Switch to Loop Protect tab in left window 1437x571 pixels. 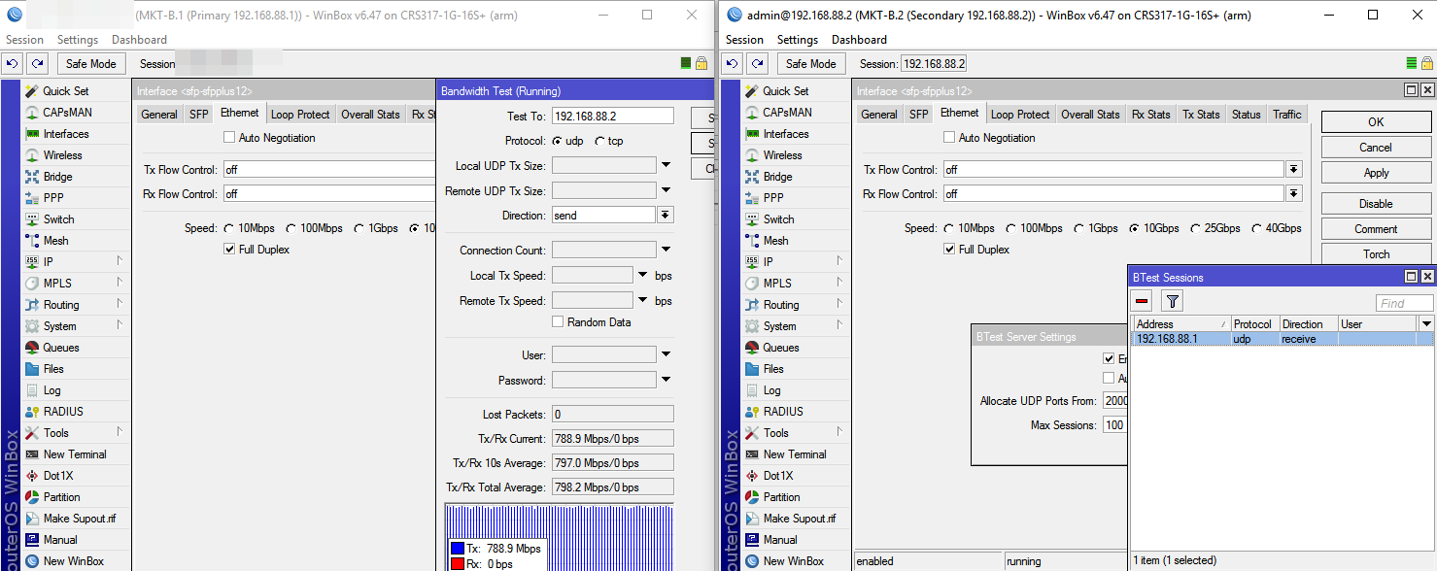point(300,115)
